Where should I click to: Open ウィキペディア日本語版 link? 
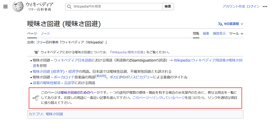point(73,60)
